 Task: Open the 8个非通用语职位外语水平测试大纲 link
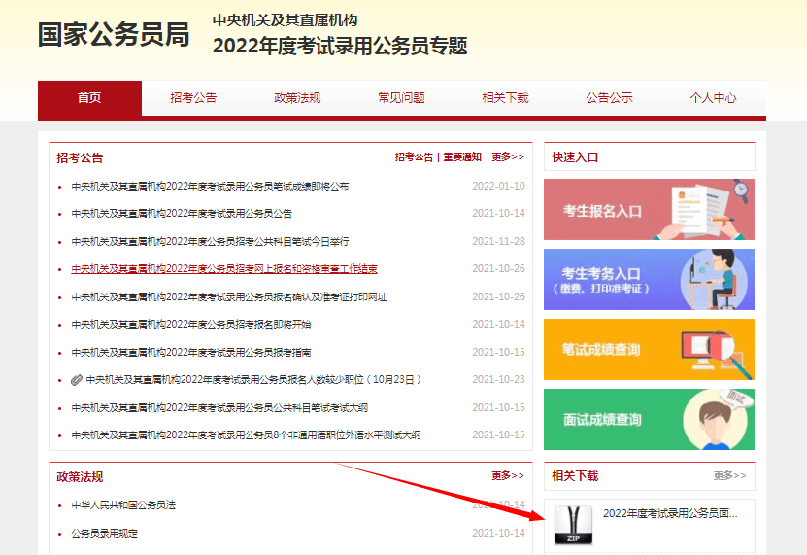(246, 434)
